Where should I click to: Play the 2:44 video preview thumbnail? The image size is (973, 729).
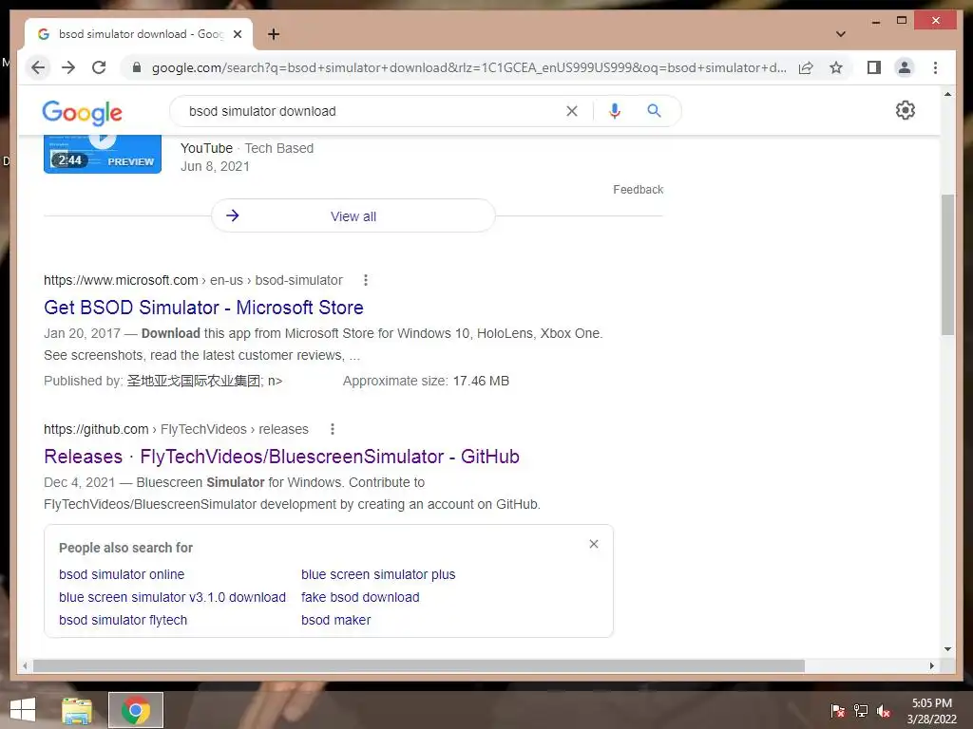click(103, 153)
